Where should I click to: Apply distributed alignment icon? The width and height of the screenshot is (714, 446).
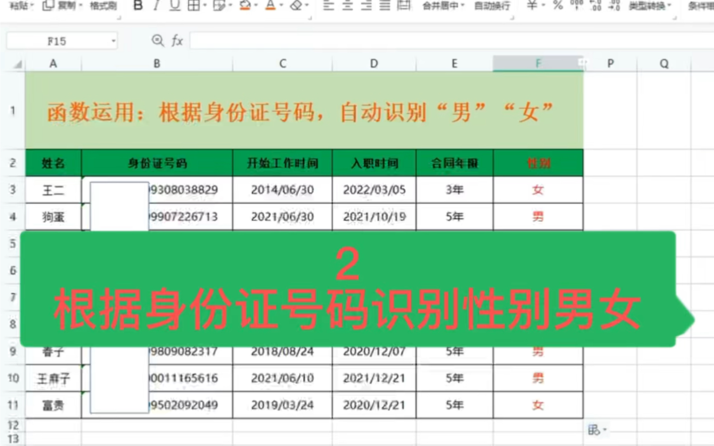click(x=403, y=5)
